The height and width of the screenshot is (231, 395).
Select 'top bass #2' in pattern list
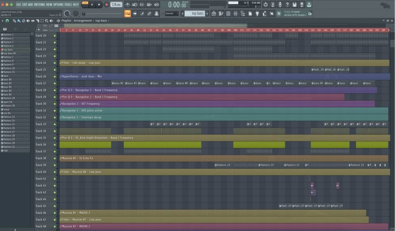(x=15, y=53)
